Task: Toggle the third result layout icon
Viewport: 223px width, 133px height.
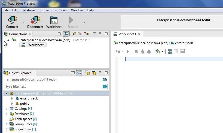Action: (x=182, y=51)
